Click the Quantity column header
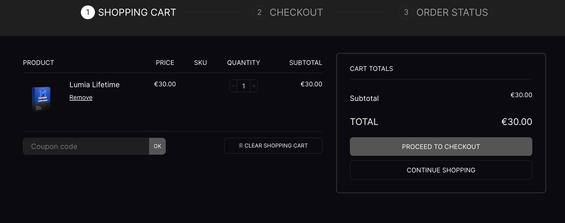 243,63
